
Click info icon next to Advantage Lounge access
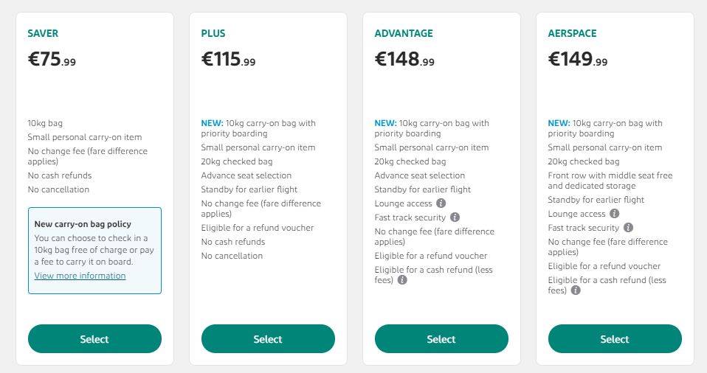pos(441,203)
